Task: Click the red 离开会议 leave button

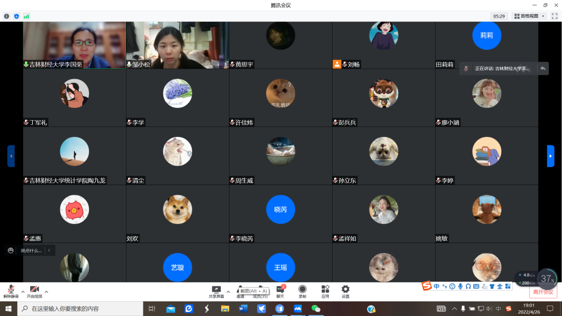Action: 543,292
